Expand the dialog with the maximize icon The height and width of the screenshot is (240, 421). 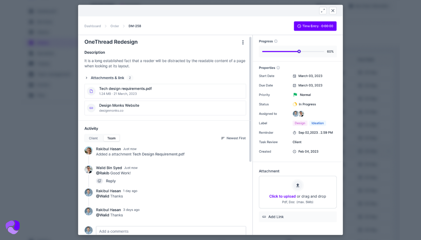pos(323,11)
